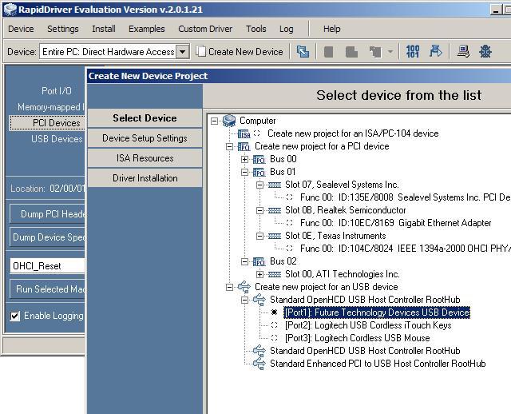Open the Device selection dropdown arrow

coord(183,52)
